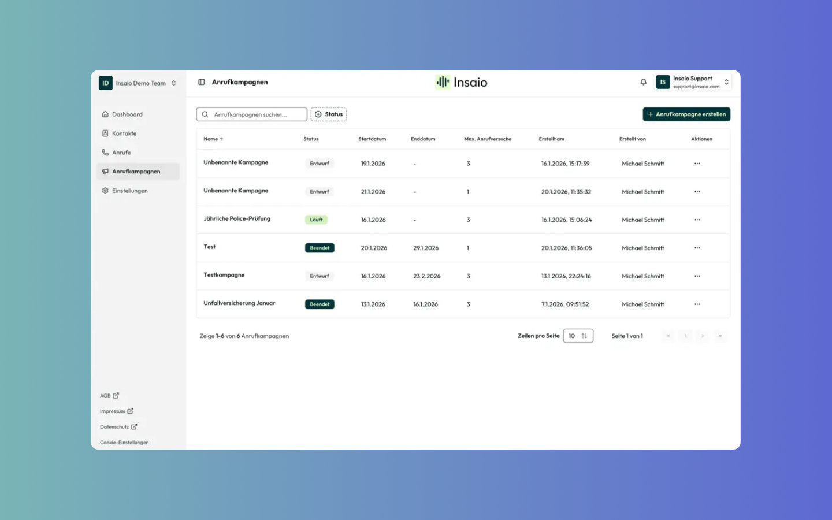Expand the Insaio Support account menu

point(726,82)
